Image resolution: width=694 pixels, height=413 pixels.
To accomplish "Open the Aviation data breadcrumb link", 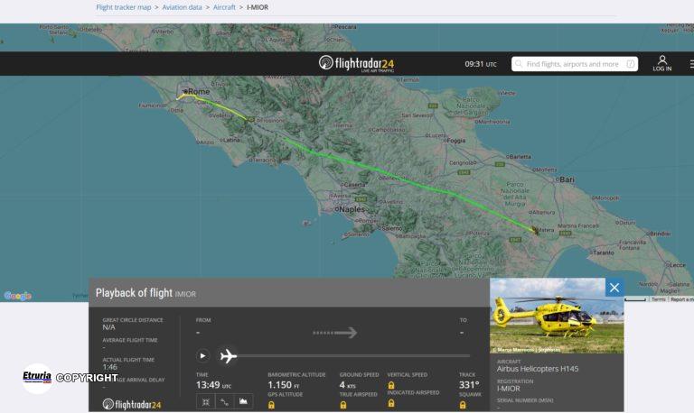I will pyautogui.click(x=182, y=7).
